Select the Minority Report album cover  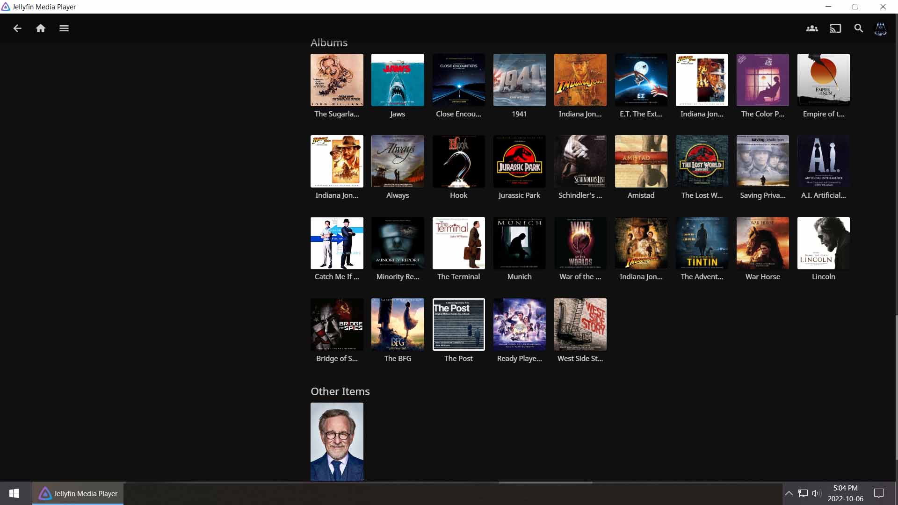tap(398, 243)
